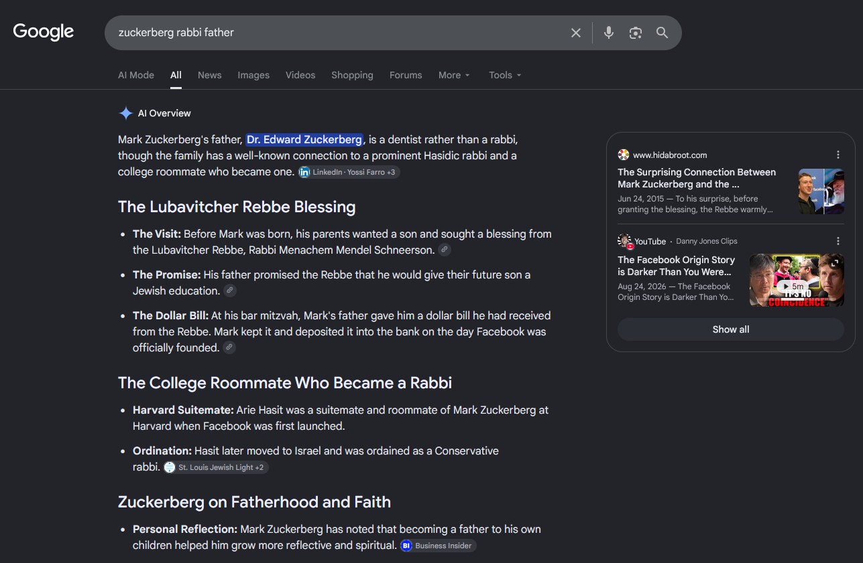Open source link after The Dollar Bill bullet
863x563 pixels.
tap(229, 347)
